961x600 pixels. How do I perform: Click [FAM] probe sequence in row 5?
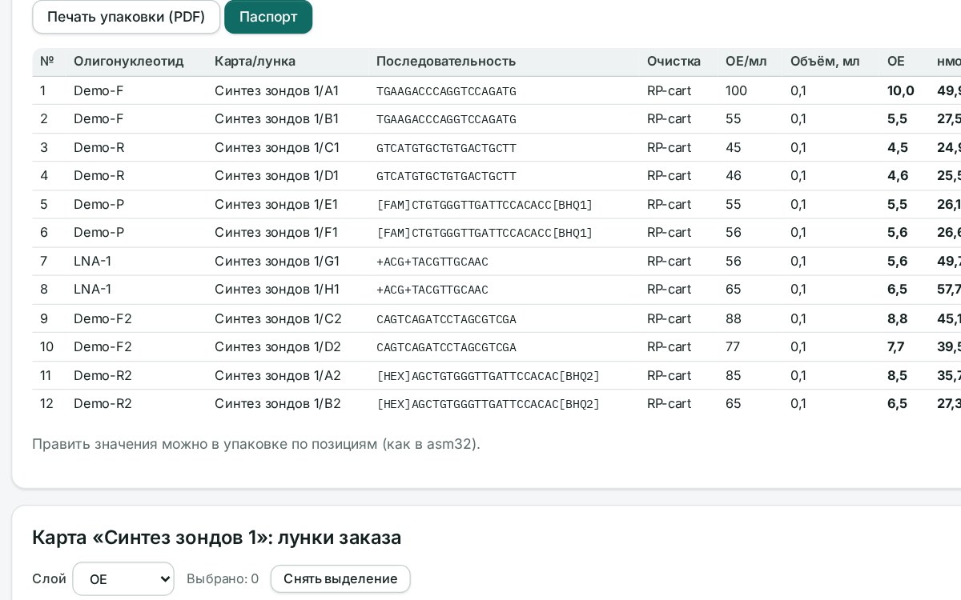485,205
